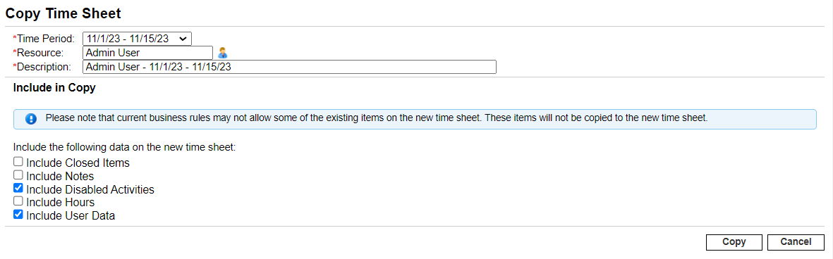Click the blue info icon in notice
This screenshot has height=259, width=833.
click(31, 119)
